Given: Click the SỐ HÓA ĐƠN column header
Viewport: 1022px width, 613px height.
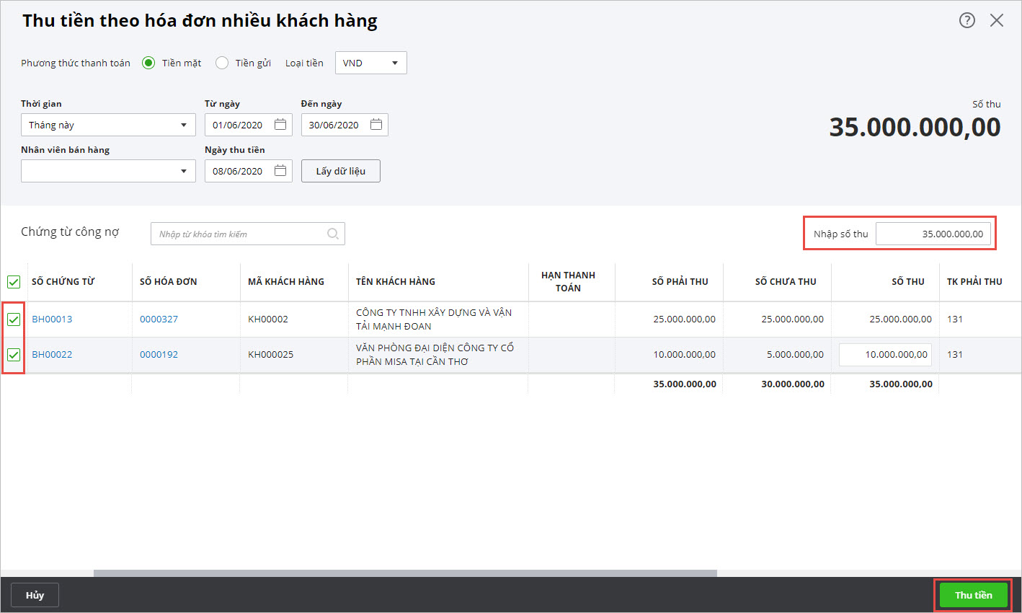Looking at the screenshot, I should tap(168, 281).
